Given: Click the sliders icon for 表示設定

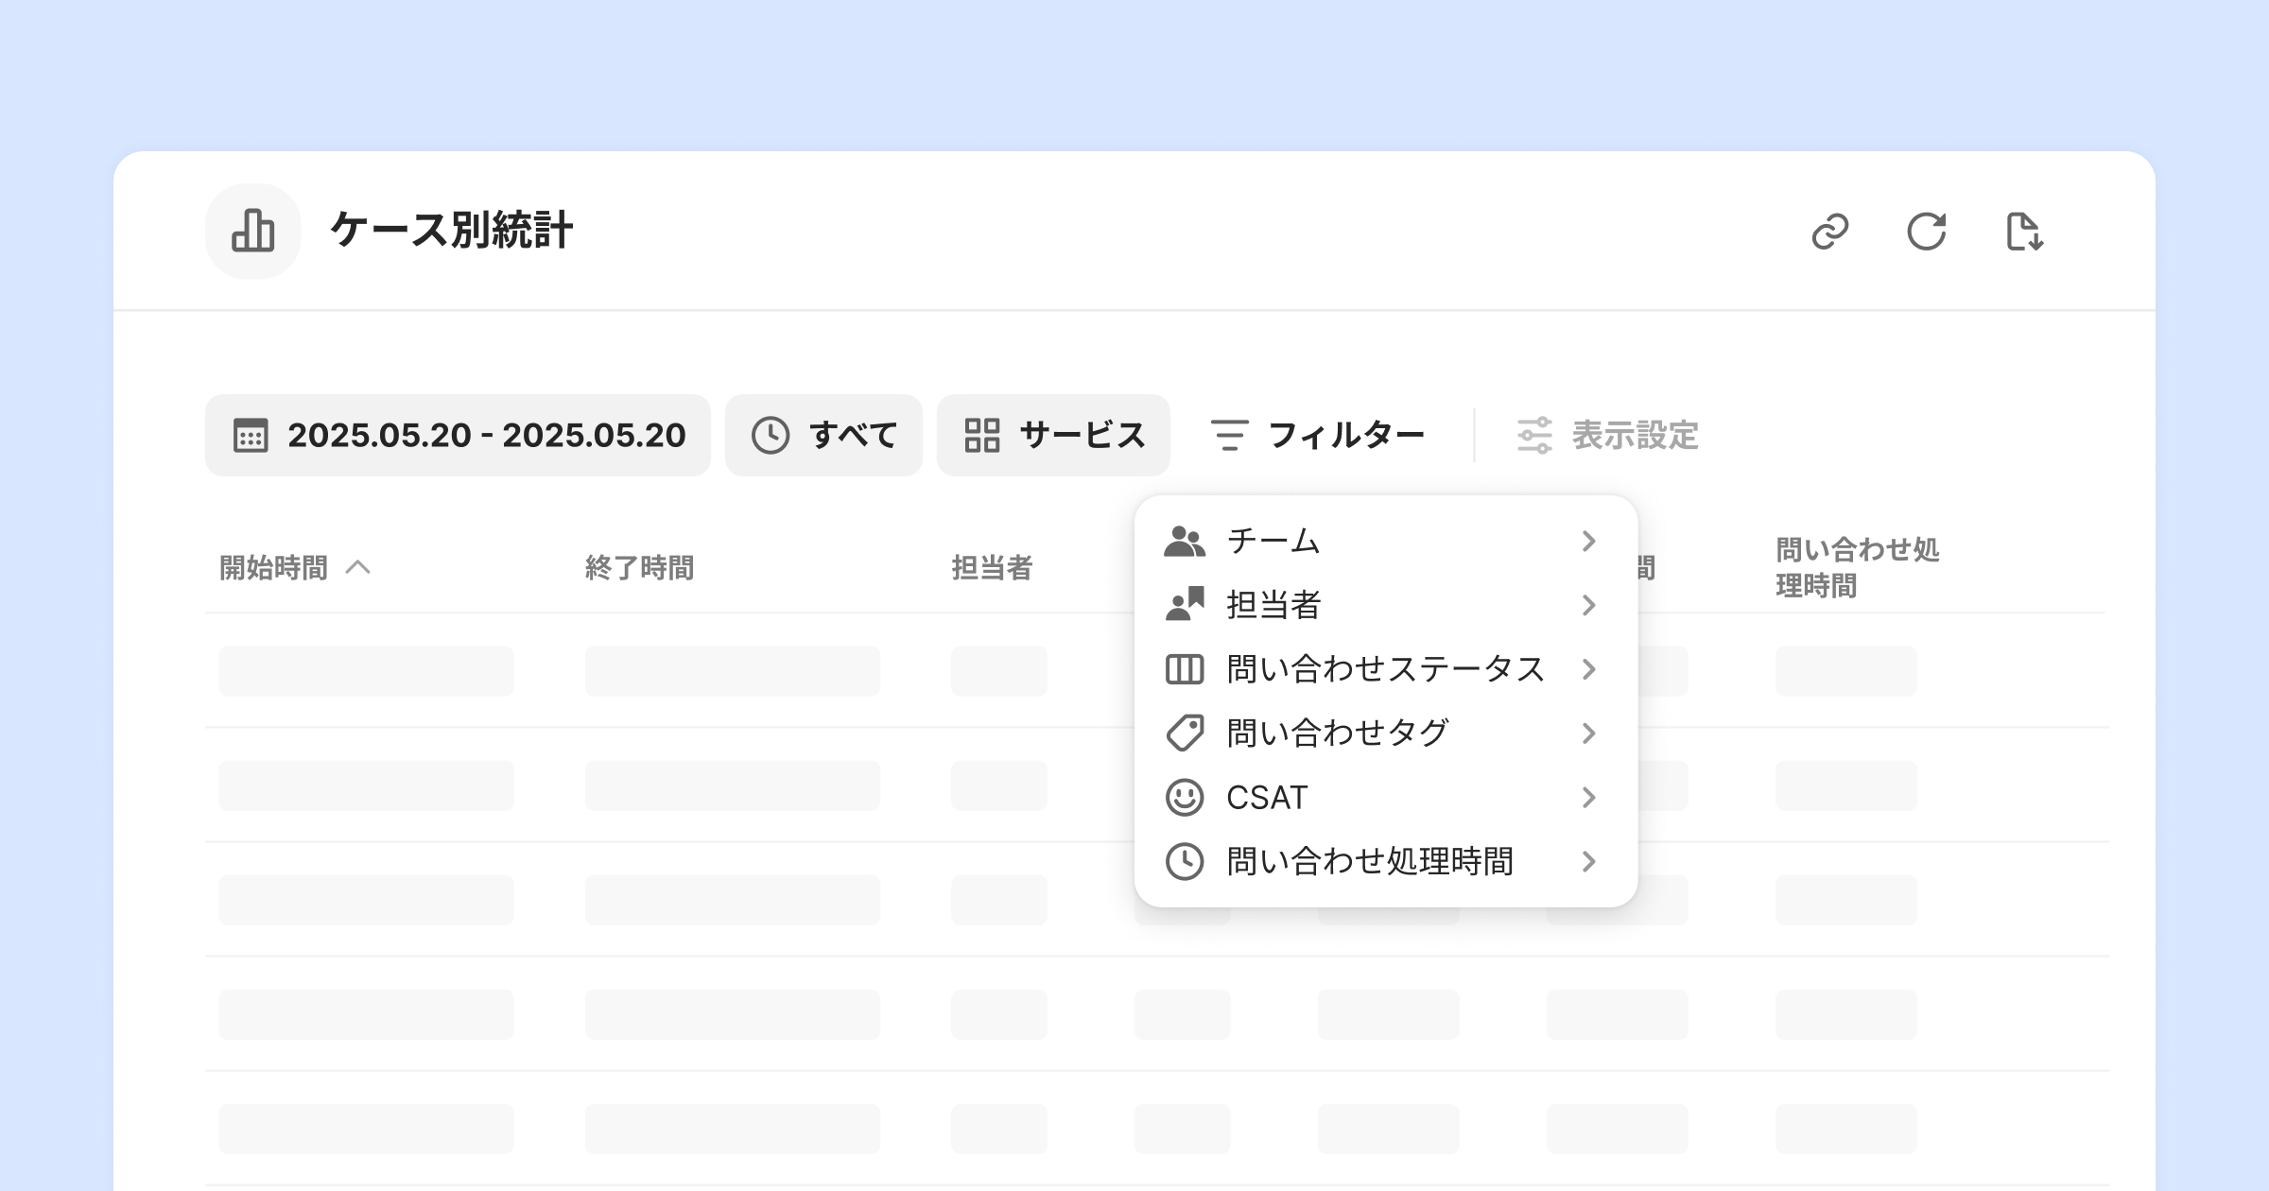Looking at the screenshot, I should point(1533,436).
